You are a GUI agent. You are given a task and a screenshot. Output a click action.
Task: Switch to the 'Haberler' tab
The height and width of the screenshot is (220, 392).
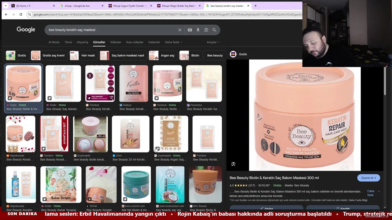click(154, 42)
